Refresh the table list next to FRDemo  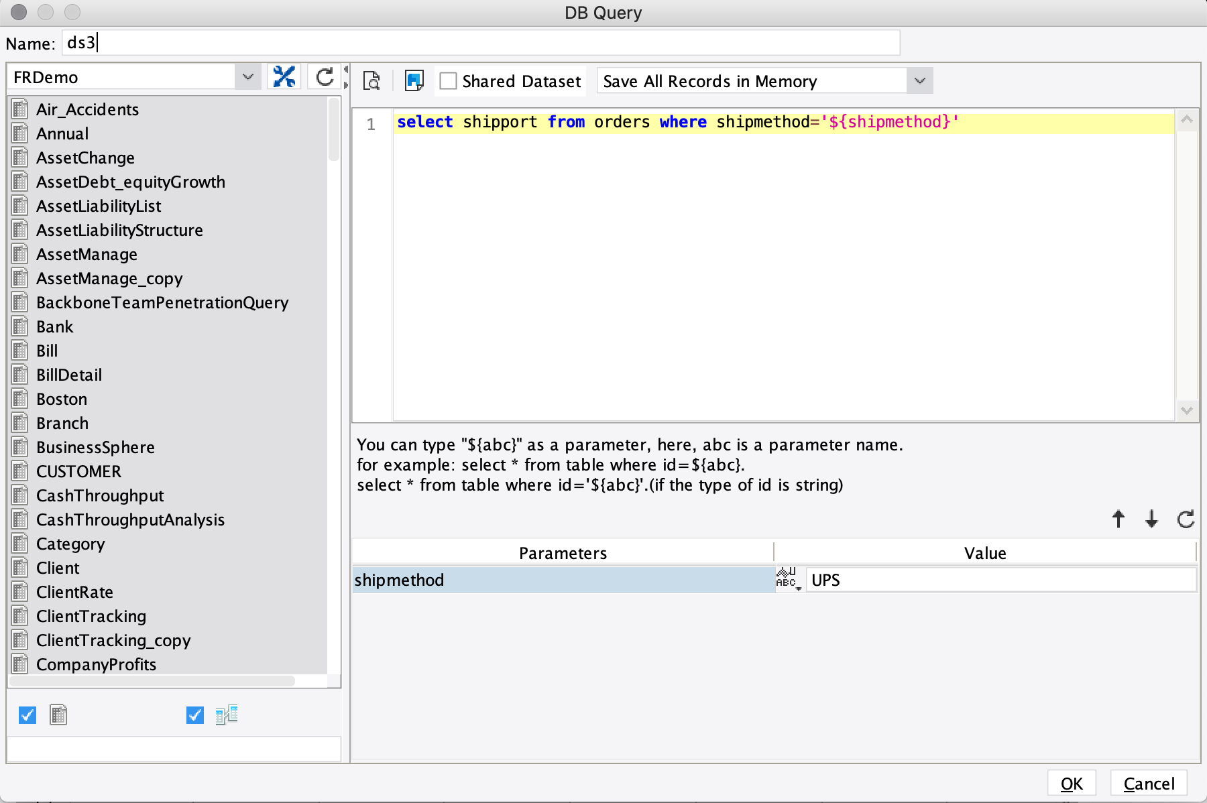325,77
